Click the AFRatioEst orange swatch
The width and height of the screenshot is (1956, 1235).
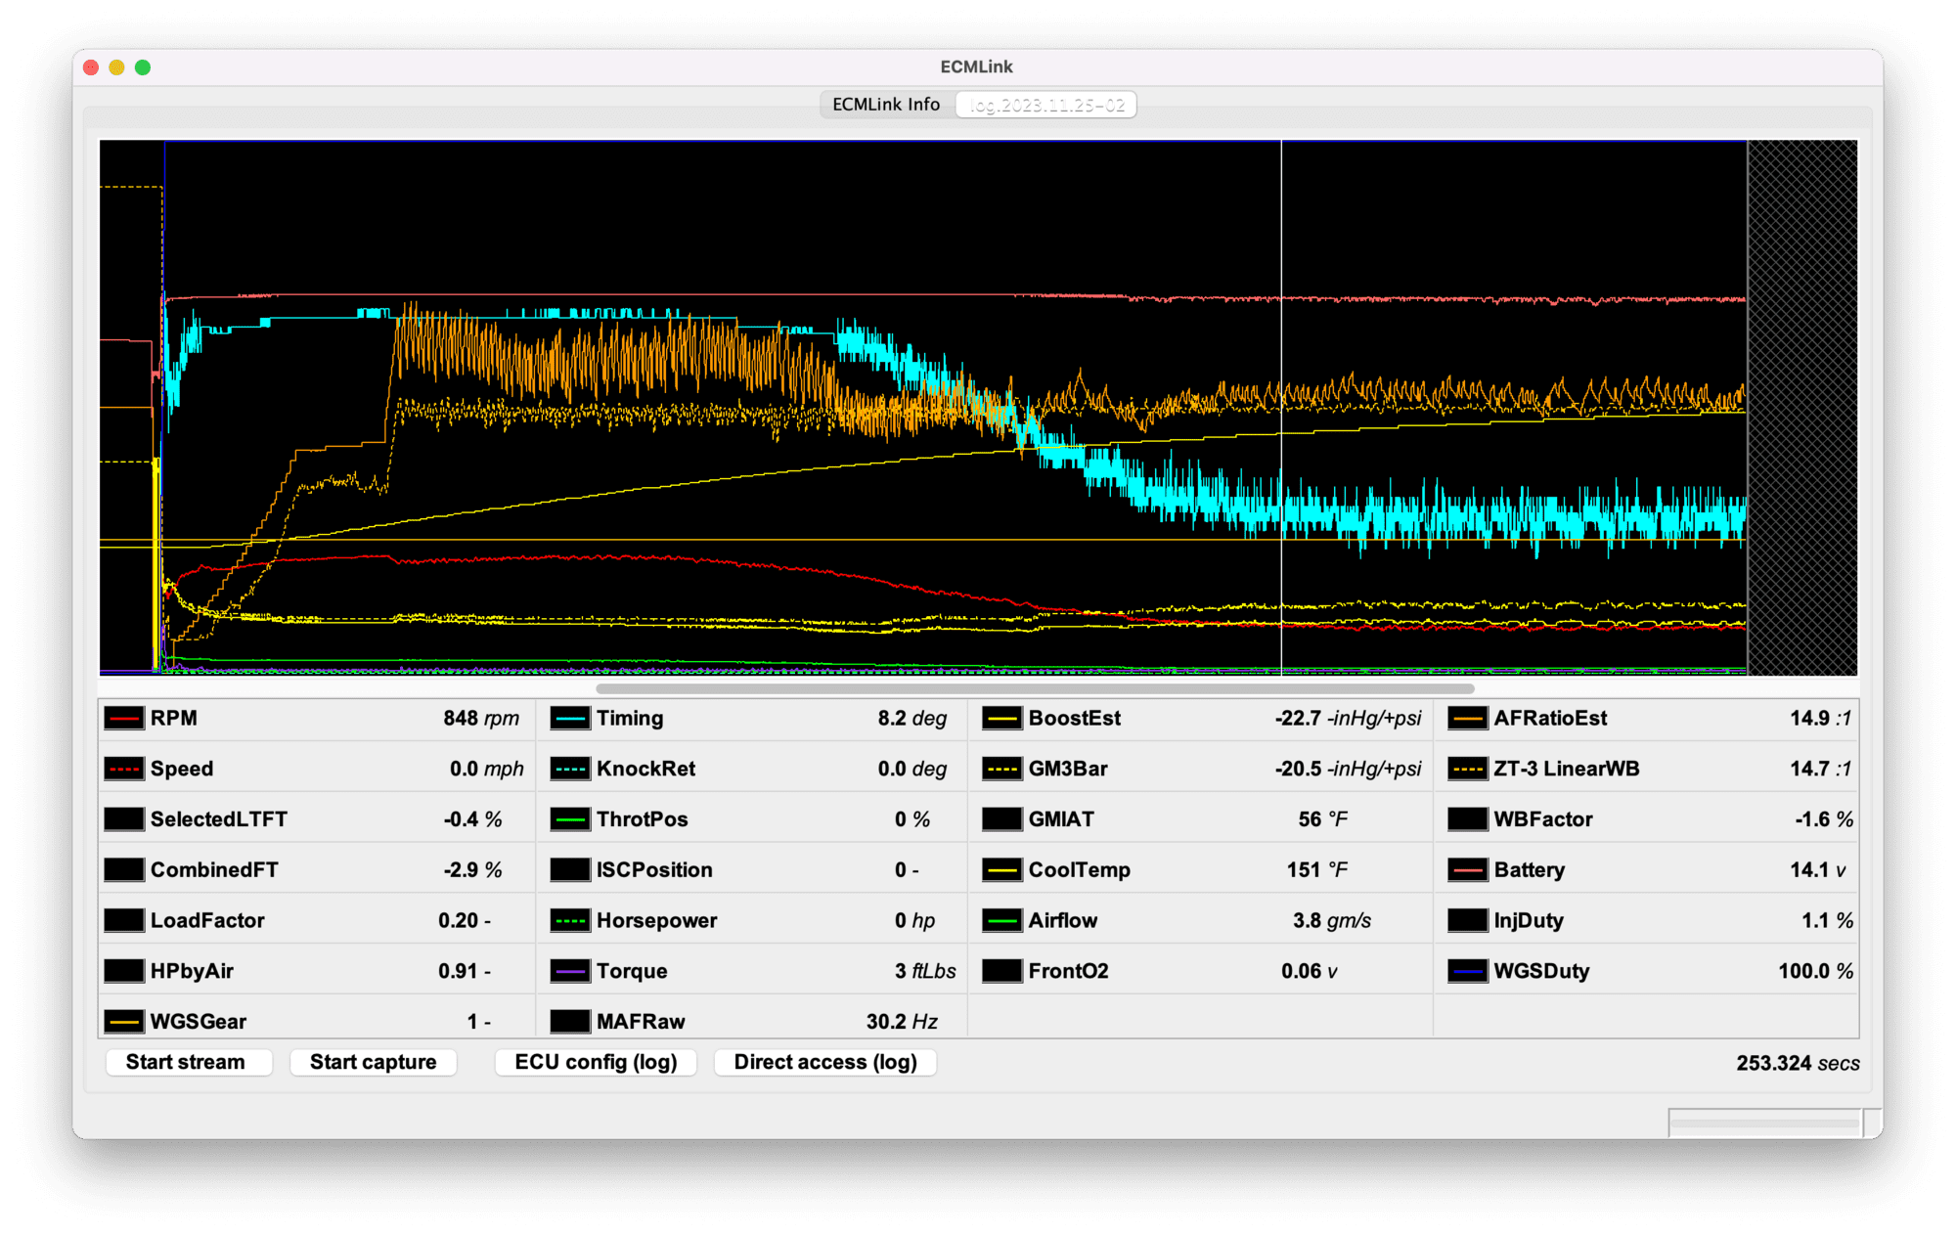coord(1468,719)
